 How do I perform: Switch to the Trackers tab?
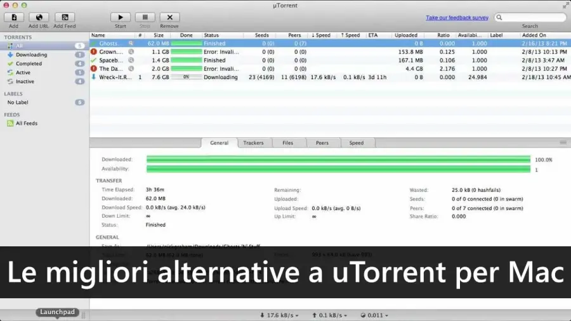click(253, 143)
